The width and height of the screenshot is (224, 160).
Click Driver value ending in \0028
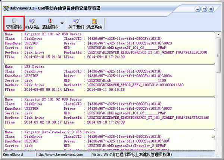pos(130,43)
